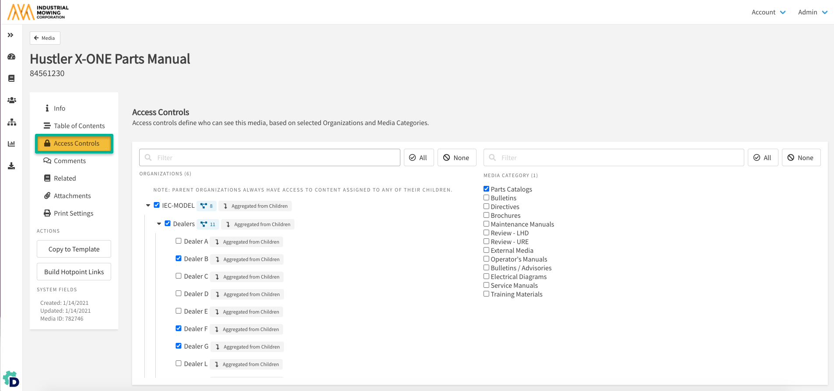The image size is (834, 391).
Task: Click the Copy to Template button
Action: click(x=74, y=249)
